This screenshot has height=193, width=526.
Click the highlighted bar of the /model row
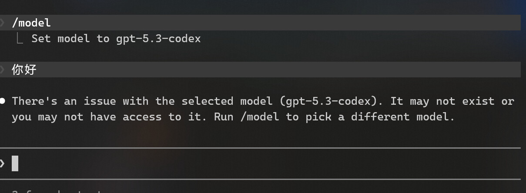(260, 23)
